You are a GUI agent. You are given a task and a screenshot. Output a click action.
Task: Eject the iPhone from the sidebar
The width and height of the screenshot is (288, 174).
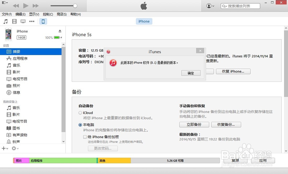(60, 31)
